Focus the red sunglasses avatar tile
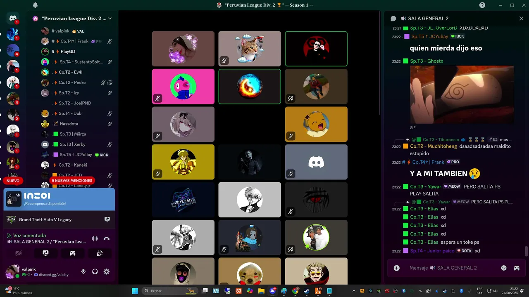This screenshot has height=297, width=529. point(316,49)
